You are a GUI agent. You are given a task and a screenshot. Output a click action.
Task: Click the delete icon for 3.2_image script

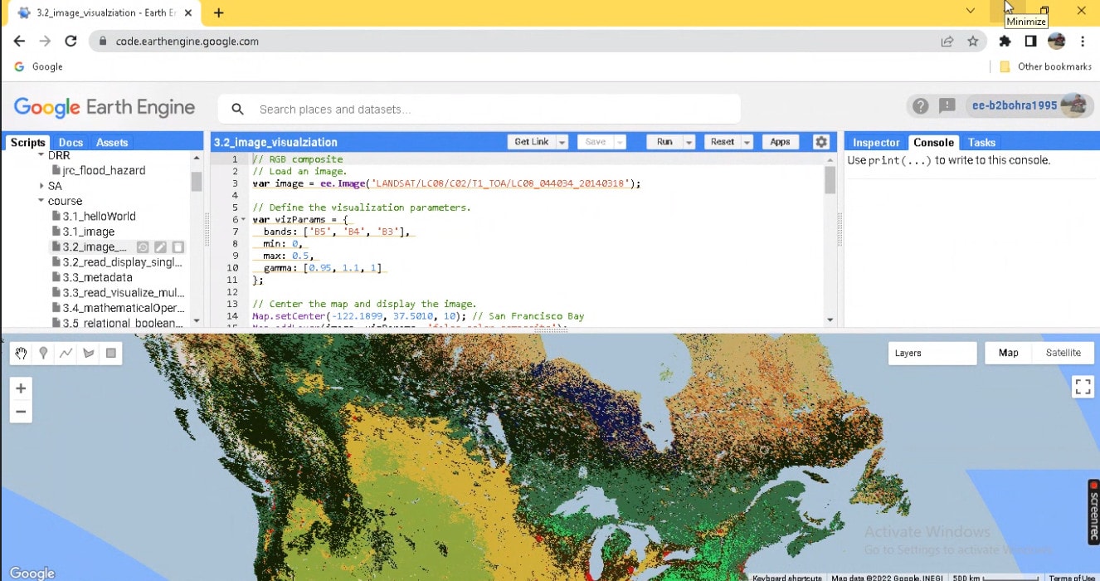coord(178,247)
